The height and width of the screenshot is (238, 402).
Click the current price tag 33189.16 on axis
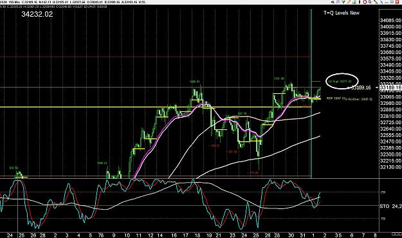click(390, 87)
